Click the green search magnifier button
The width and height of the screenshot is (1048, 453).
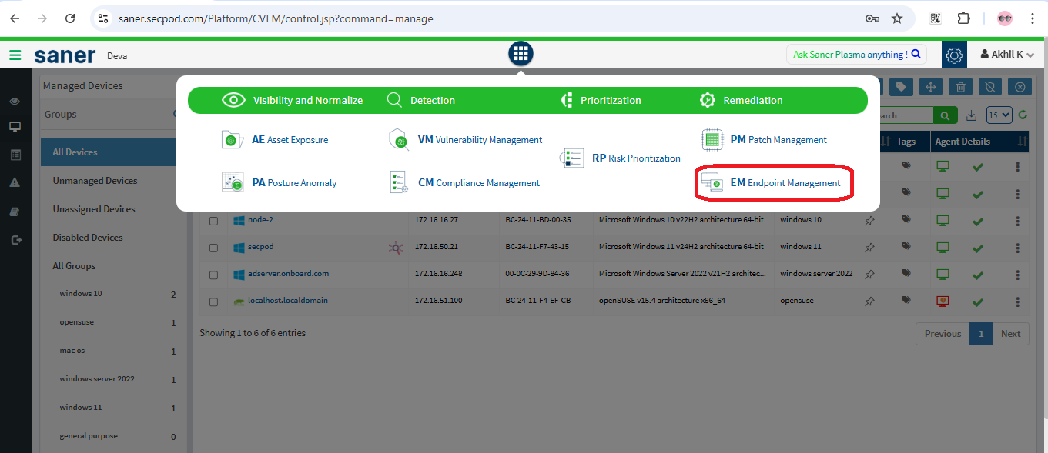pos(945,115)
